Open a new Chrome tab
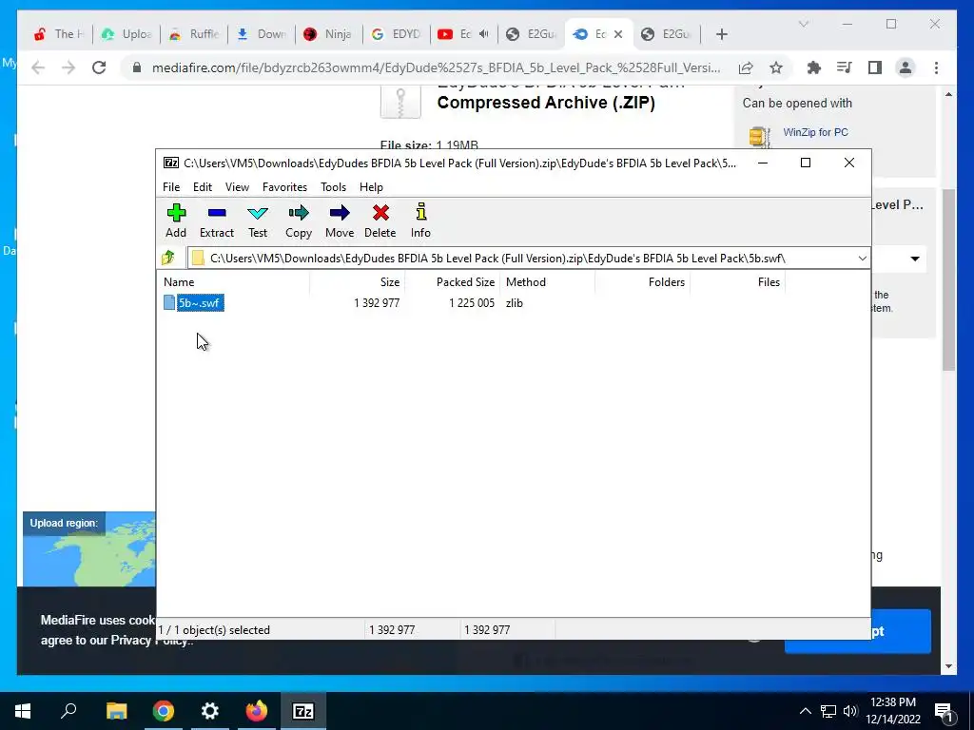 (721, 34)
